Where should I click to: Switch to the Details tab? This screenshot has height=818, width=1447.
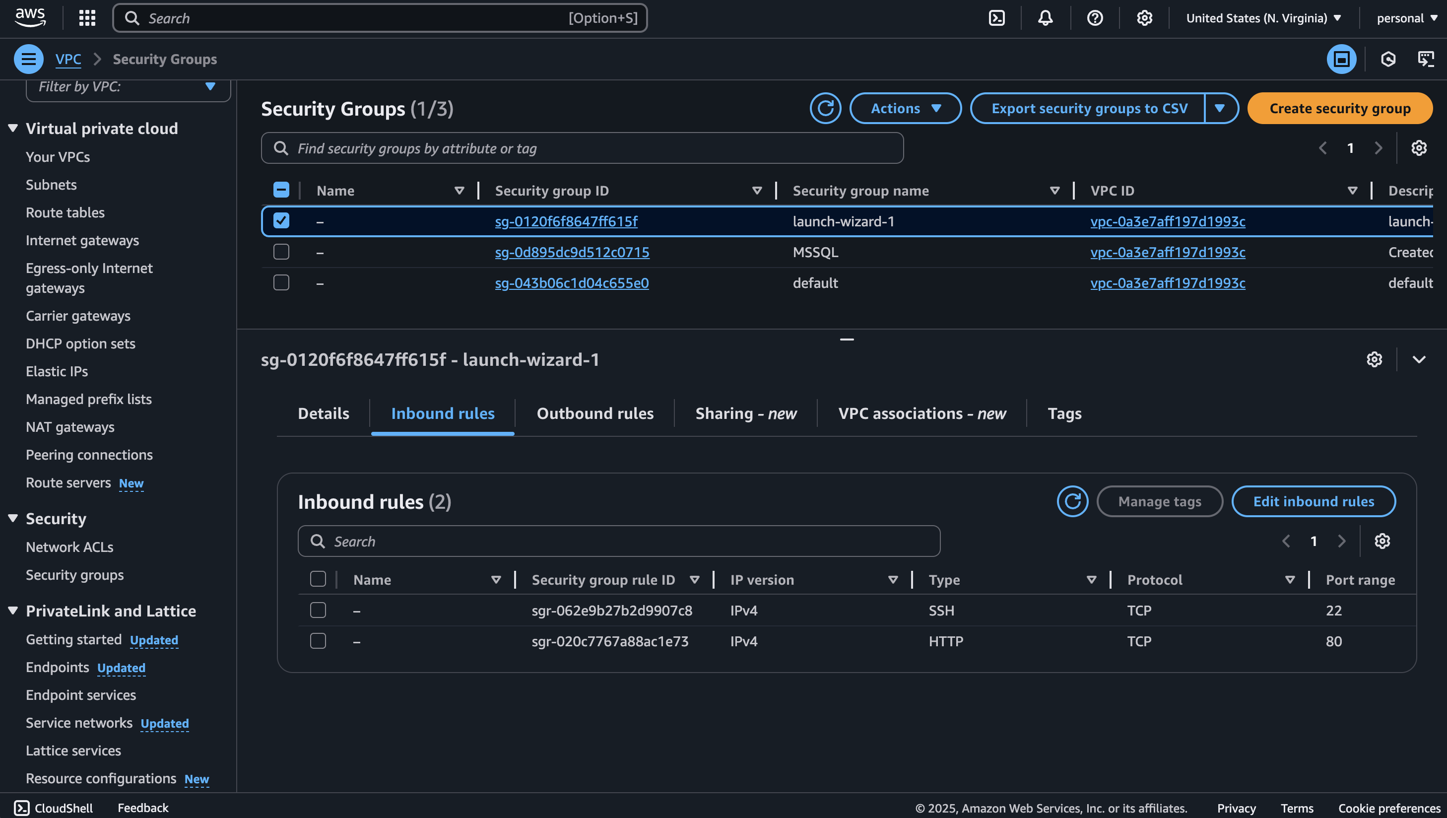[324, 413]
